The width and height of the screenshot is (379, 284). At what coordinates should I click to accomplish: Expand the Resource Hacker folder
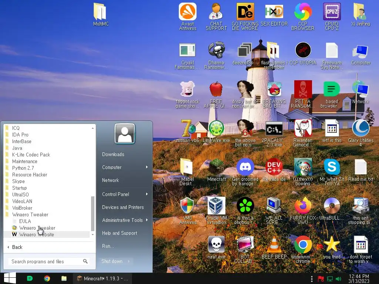click(30, 175)
